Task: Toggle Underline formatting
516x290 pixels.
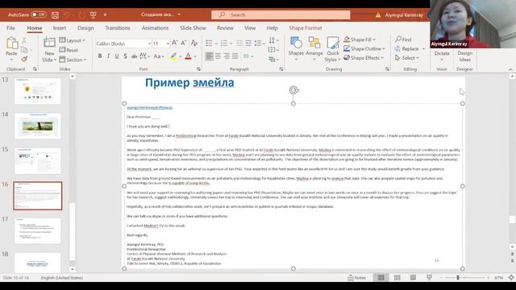Action: (x=117, y=56)
